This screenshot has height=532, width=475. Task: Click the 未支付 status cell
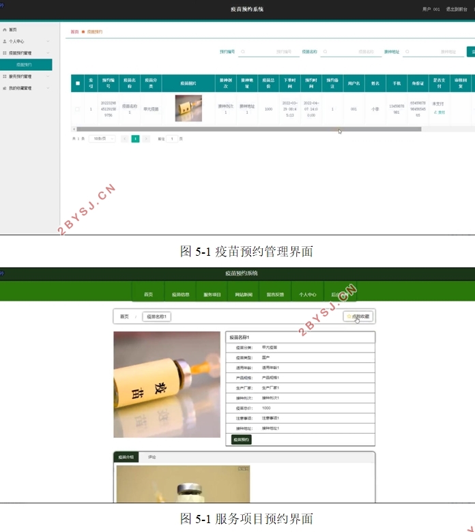pyautogui.click(x=438, y=104)
